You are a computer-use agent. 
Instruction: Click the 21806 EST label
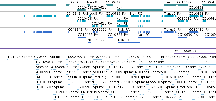coord(184,97)
